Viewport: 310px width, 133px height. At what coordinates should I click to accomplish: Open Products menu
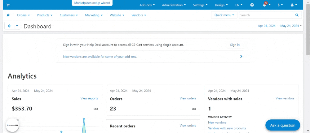pos(45,15)
